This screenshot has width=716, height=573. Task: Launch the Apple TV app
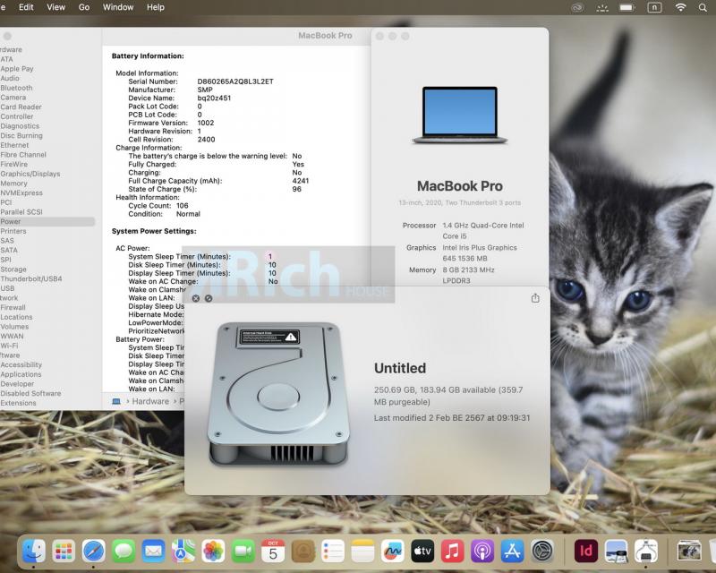[x=422, y=552]
